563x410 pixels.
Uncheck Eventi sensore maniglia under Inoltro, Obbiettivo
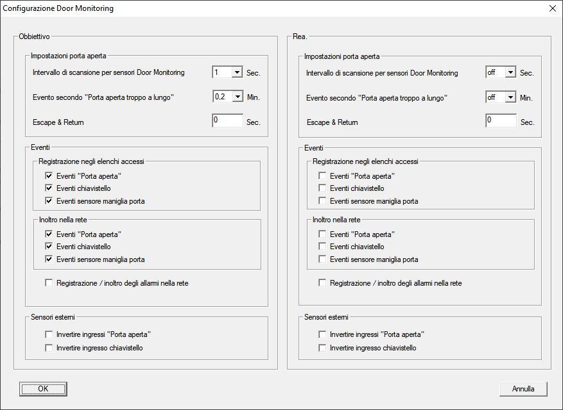(49, 259)
